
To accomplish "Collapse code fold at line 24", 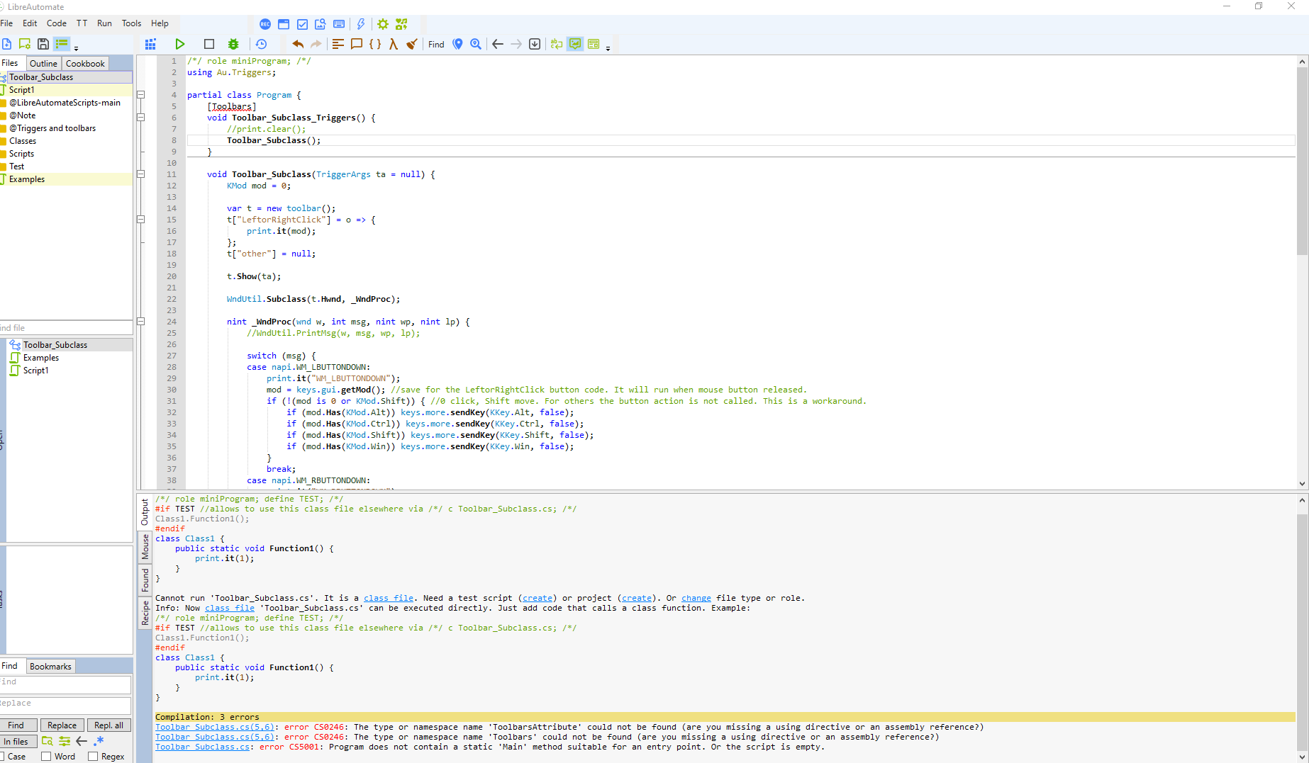I will tap(140, 322).
